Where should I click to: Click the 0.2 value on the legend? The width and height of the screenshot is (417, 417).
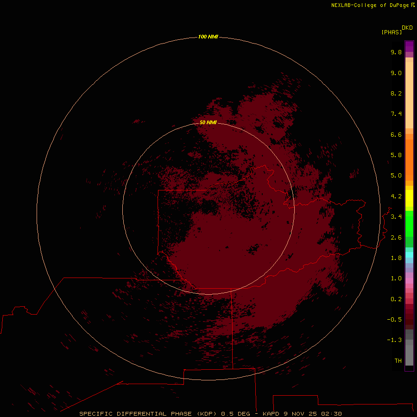pos(396,299)
